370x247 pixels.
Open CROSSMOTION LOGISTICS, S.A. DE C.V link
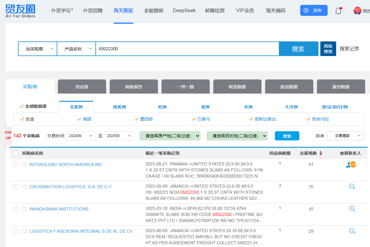point(70,187)
